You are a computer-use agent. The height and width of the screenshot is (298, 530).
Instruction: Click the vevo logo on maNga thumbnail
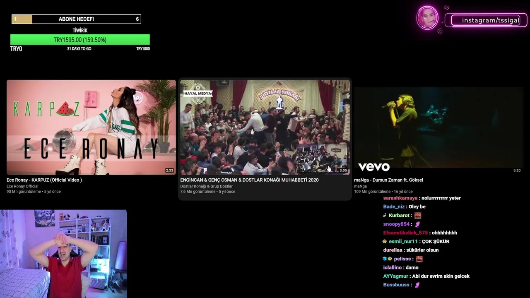[x=374, y=167]
